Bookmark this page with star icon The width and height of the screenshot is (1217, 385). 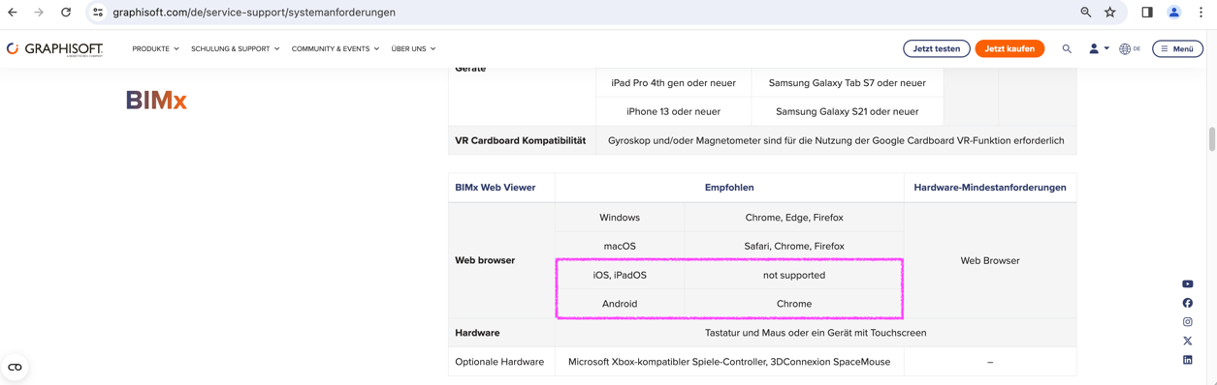pyautogui.click(x=1110, y=13)
